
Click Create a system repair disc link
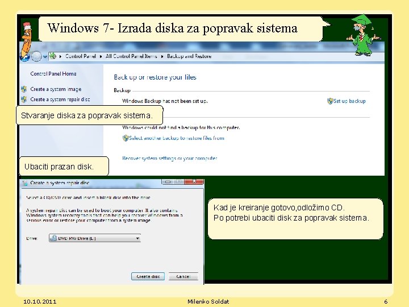click(x=60, y=99)
